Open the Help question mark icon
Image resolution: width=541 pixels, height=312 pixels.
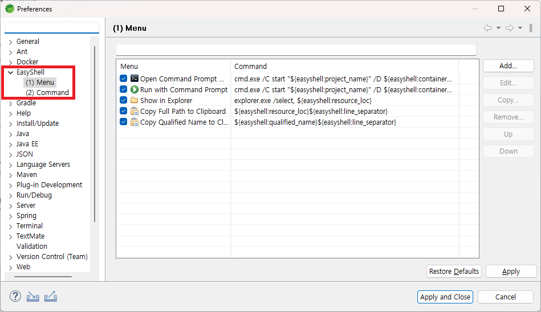point(15,296)
